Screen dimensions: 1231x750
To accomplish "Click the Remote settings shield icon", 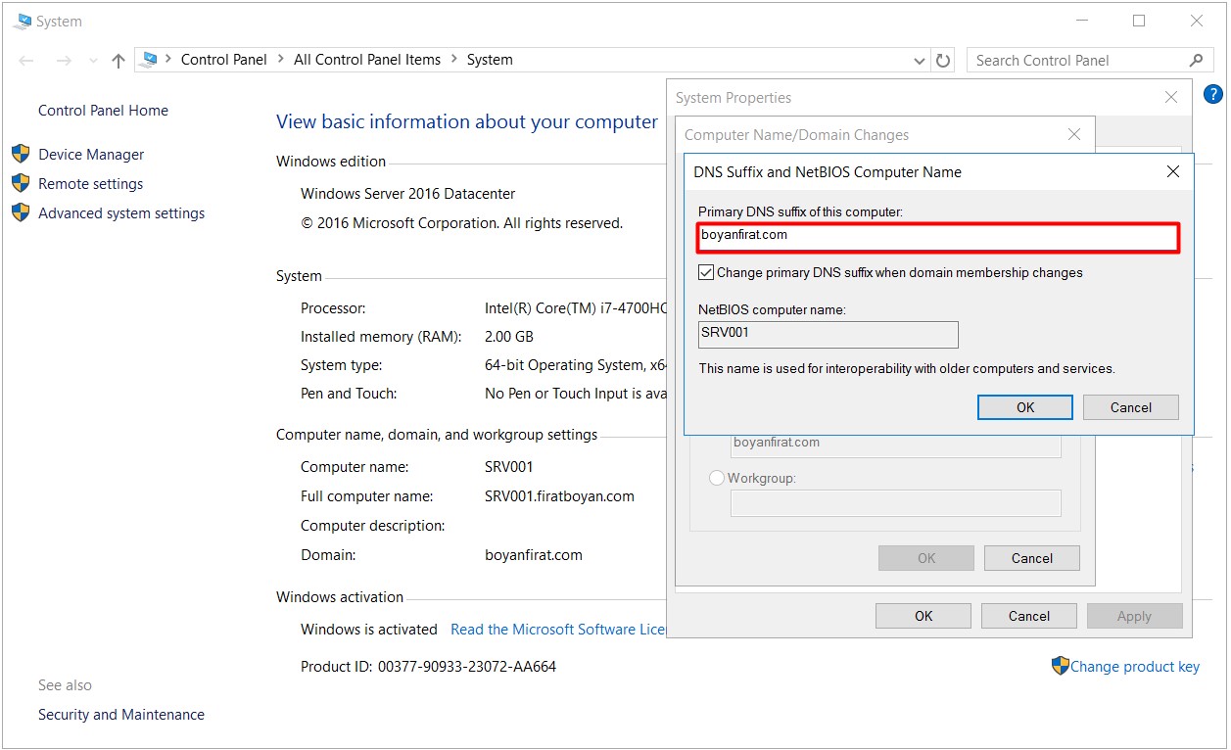I will (x=21, y=183).
